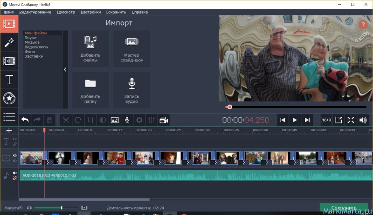Screen dimensions: 373x215
Task: Toggle titles track link icon
Action: pyautogui.click(x=15, y=144)
